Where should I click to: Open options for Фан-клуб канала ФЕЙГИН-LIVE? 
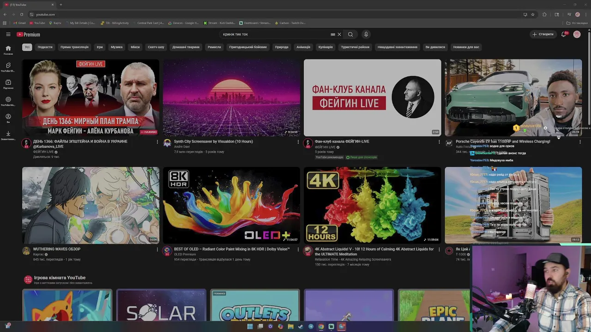pos(439,142)
